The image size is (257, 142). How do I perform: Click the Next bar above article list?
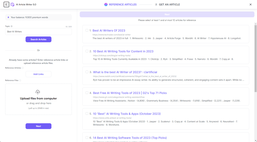point(167,14)
